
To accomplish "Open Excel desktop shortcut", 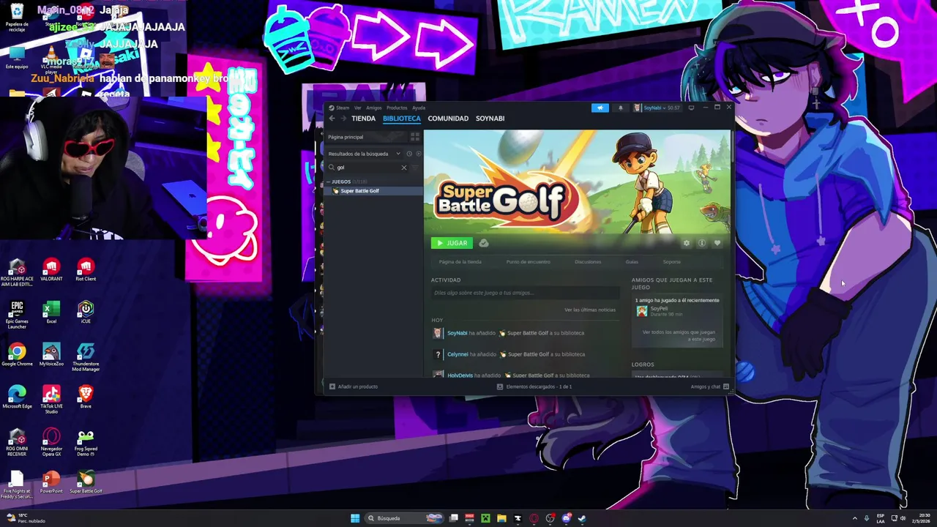I will [51, 312].
